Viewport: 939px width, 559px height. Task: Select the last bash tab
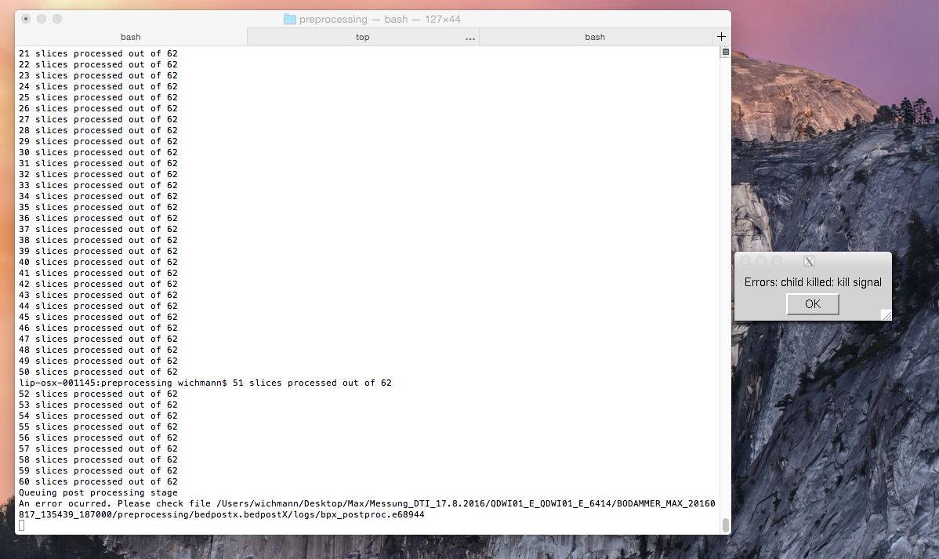click(595, 37)
